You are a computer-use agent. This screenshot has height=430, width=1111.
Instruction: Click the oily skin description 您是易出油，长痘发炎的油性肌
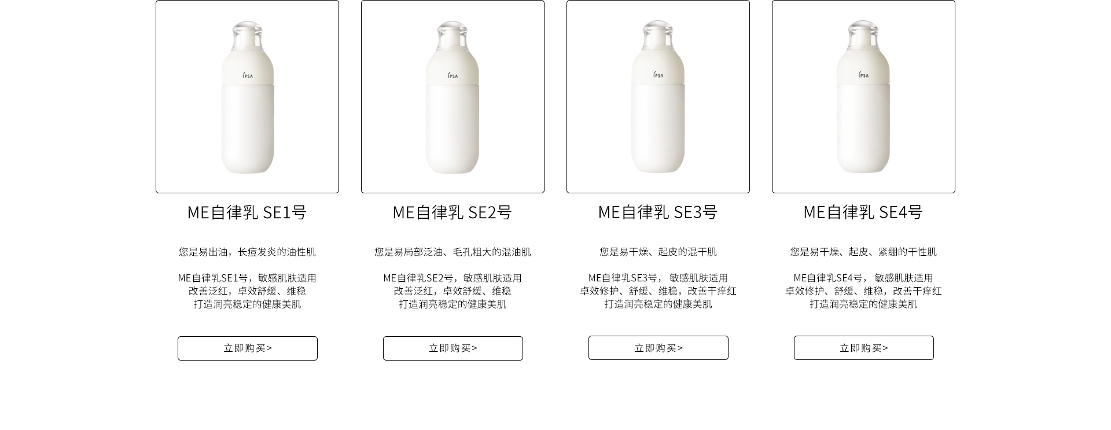tap(247, 252)
